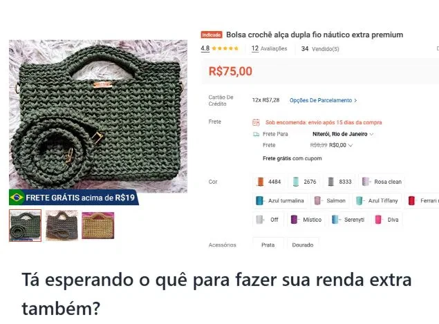Click the Azul Tiffany yarn spool icon
Image resolution: width=439 pixels, height=324 pixels.
(x=359, y=200)
